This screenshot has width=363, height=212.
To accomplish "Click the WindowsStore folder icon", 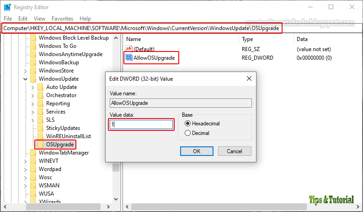I will pyautogui.click(x=33, y=70).
